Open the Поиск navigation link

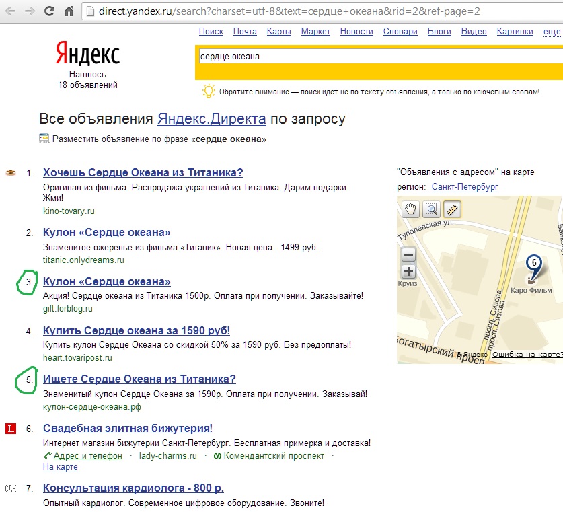[x=211, y=32]
